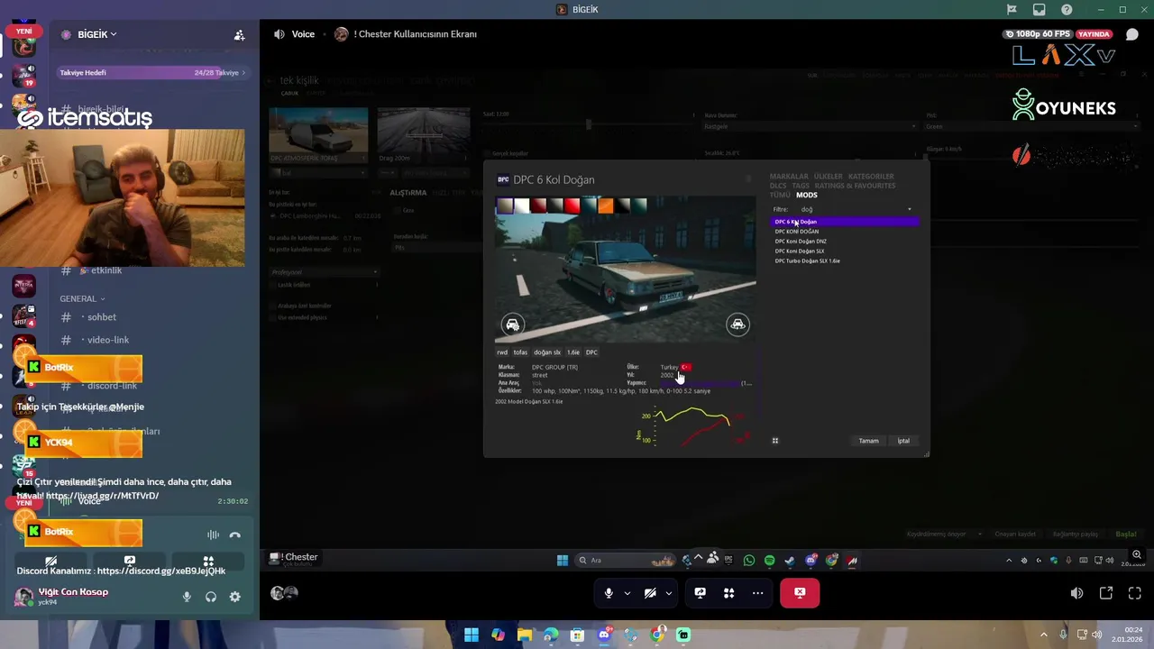Open the activities icon in call bar
This screenshot has width=1154, height=649.
coord(728,593)
